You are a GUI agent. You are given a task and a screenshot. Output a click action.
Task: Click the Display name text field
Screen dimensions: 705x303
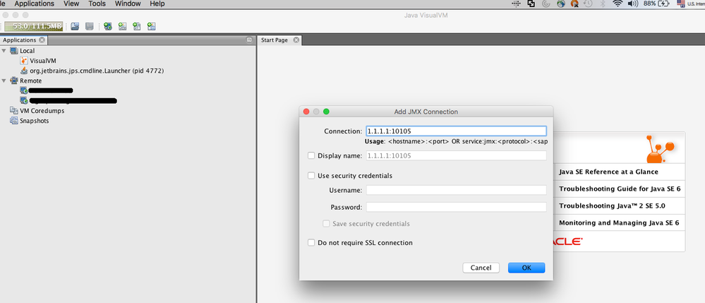(x=457, y=156)
